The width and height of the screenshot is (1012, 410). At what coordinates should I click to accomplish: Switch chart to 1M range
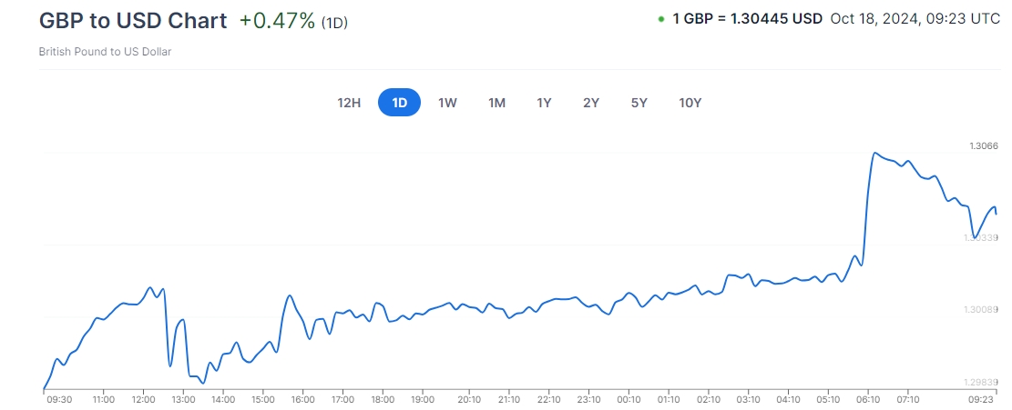(x=496, y=103)
